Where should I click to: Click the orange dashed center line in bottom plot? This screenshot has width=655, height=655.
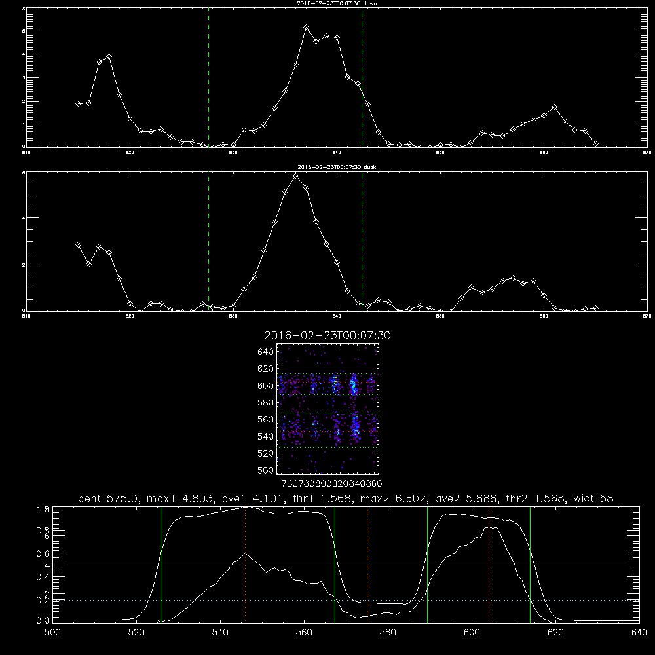367,564
